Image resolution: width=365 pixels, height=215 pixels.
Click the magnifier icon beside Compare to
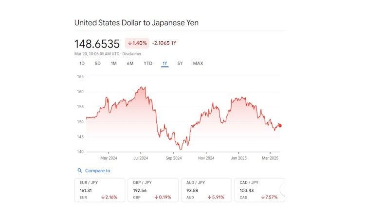point(80,171)
